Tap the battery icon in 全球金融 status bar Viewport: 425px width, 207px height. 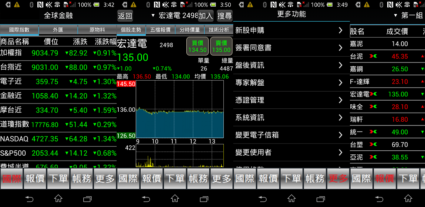point(96,5)
